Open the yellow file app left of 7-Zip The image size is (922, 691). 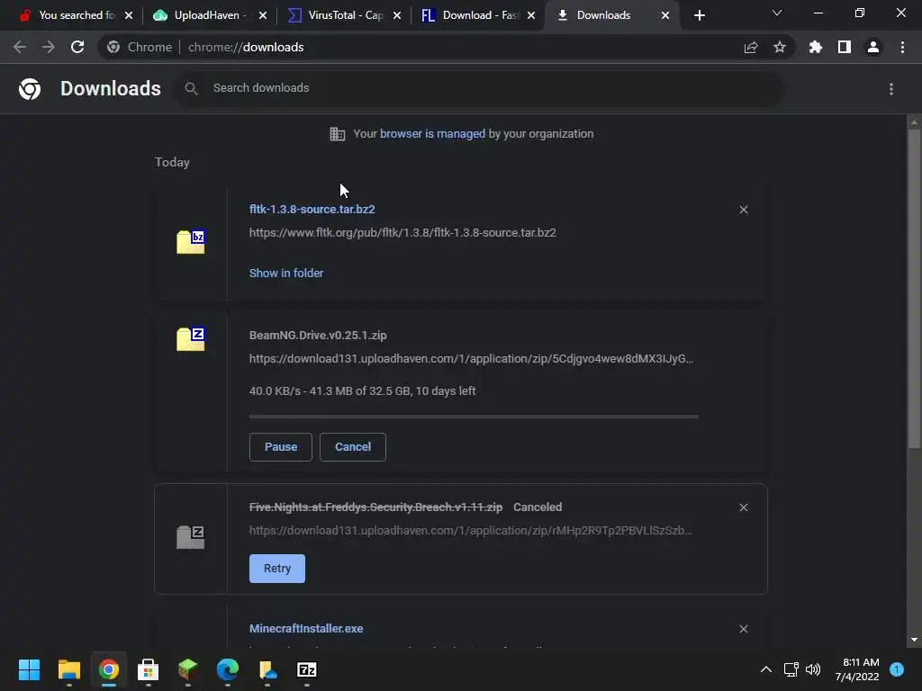(267, 669)
